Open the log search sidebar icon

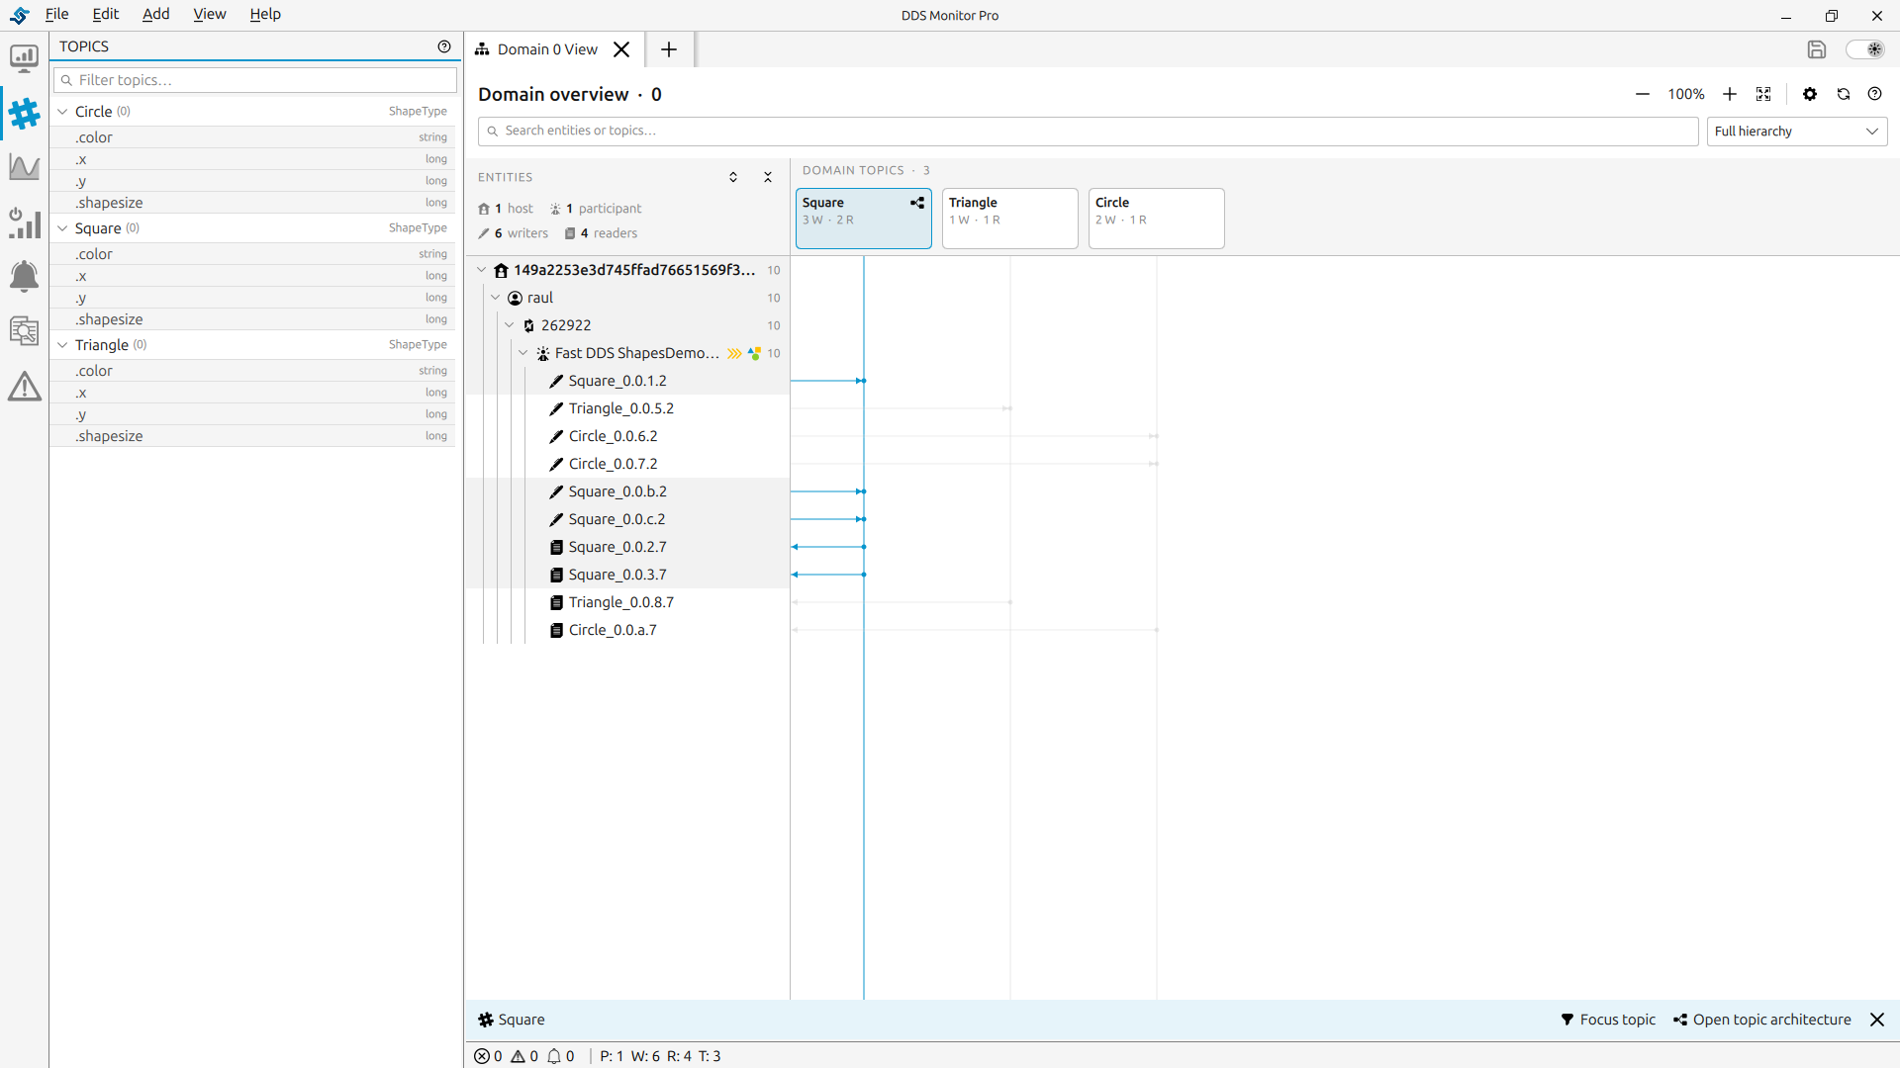click(x=24, y=330)
